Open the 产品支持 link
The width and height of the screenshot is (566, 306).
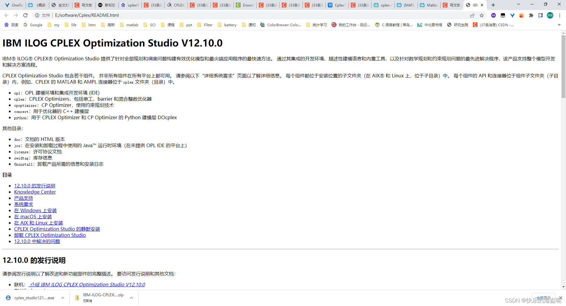click(x=24, y=198)
